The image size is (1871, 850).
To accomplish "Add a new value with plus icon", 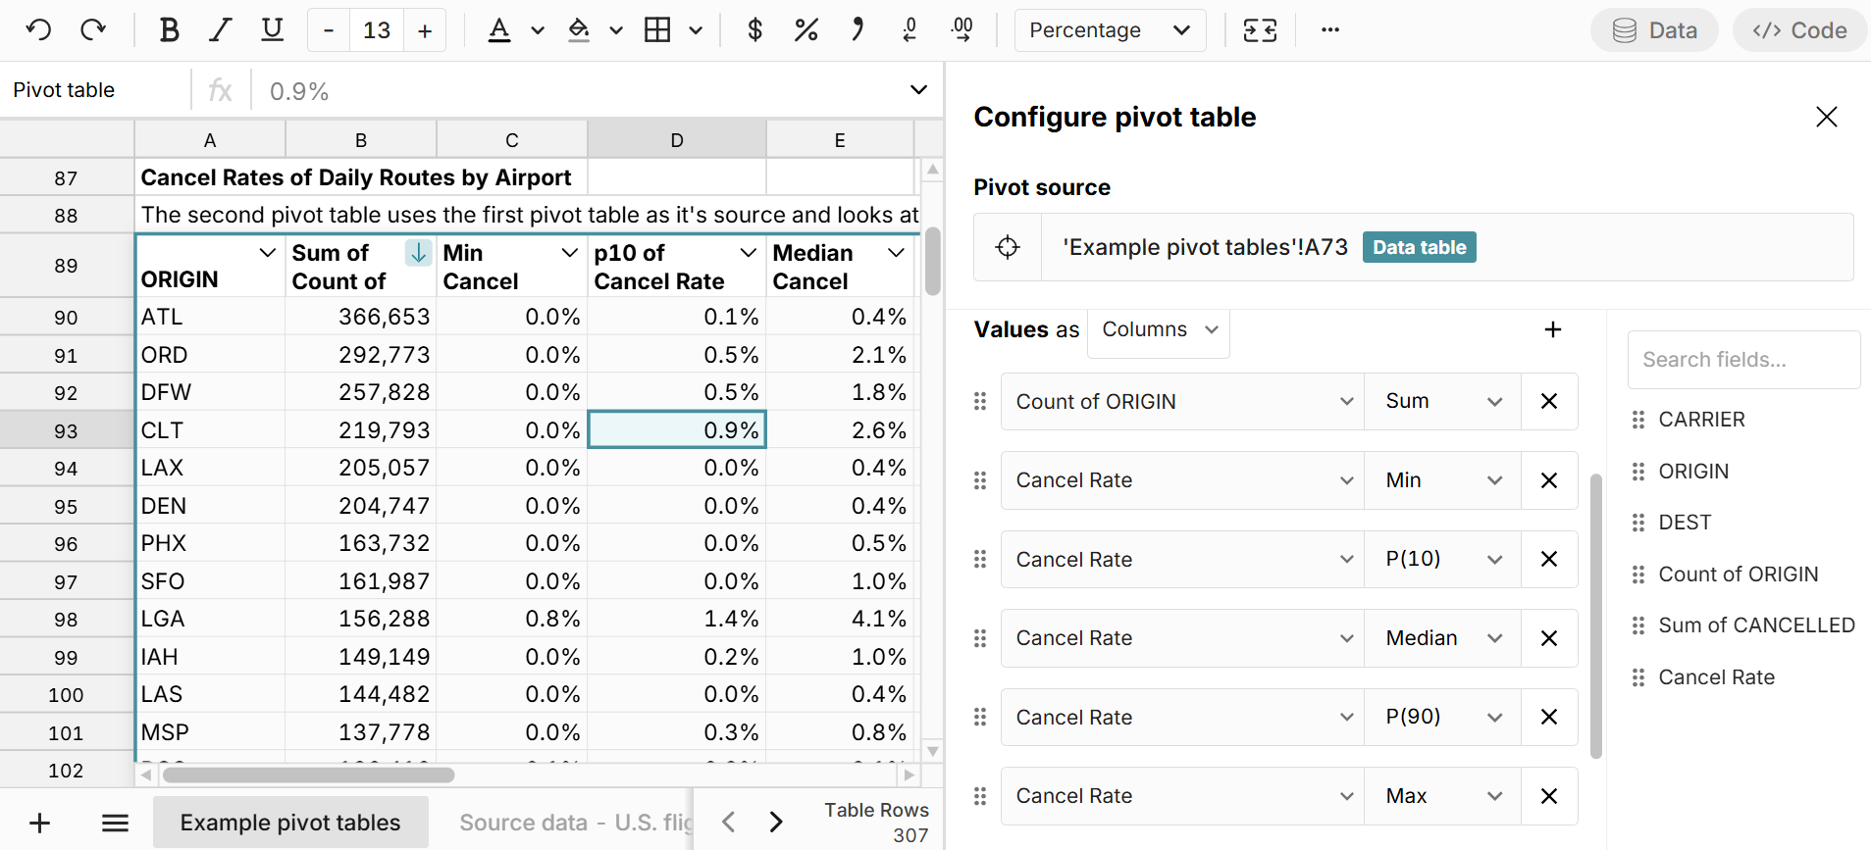I will coord(1552,329).
